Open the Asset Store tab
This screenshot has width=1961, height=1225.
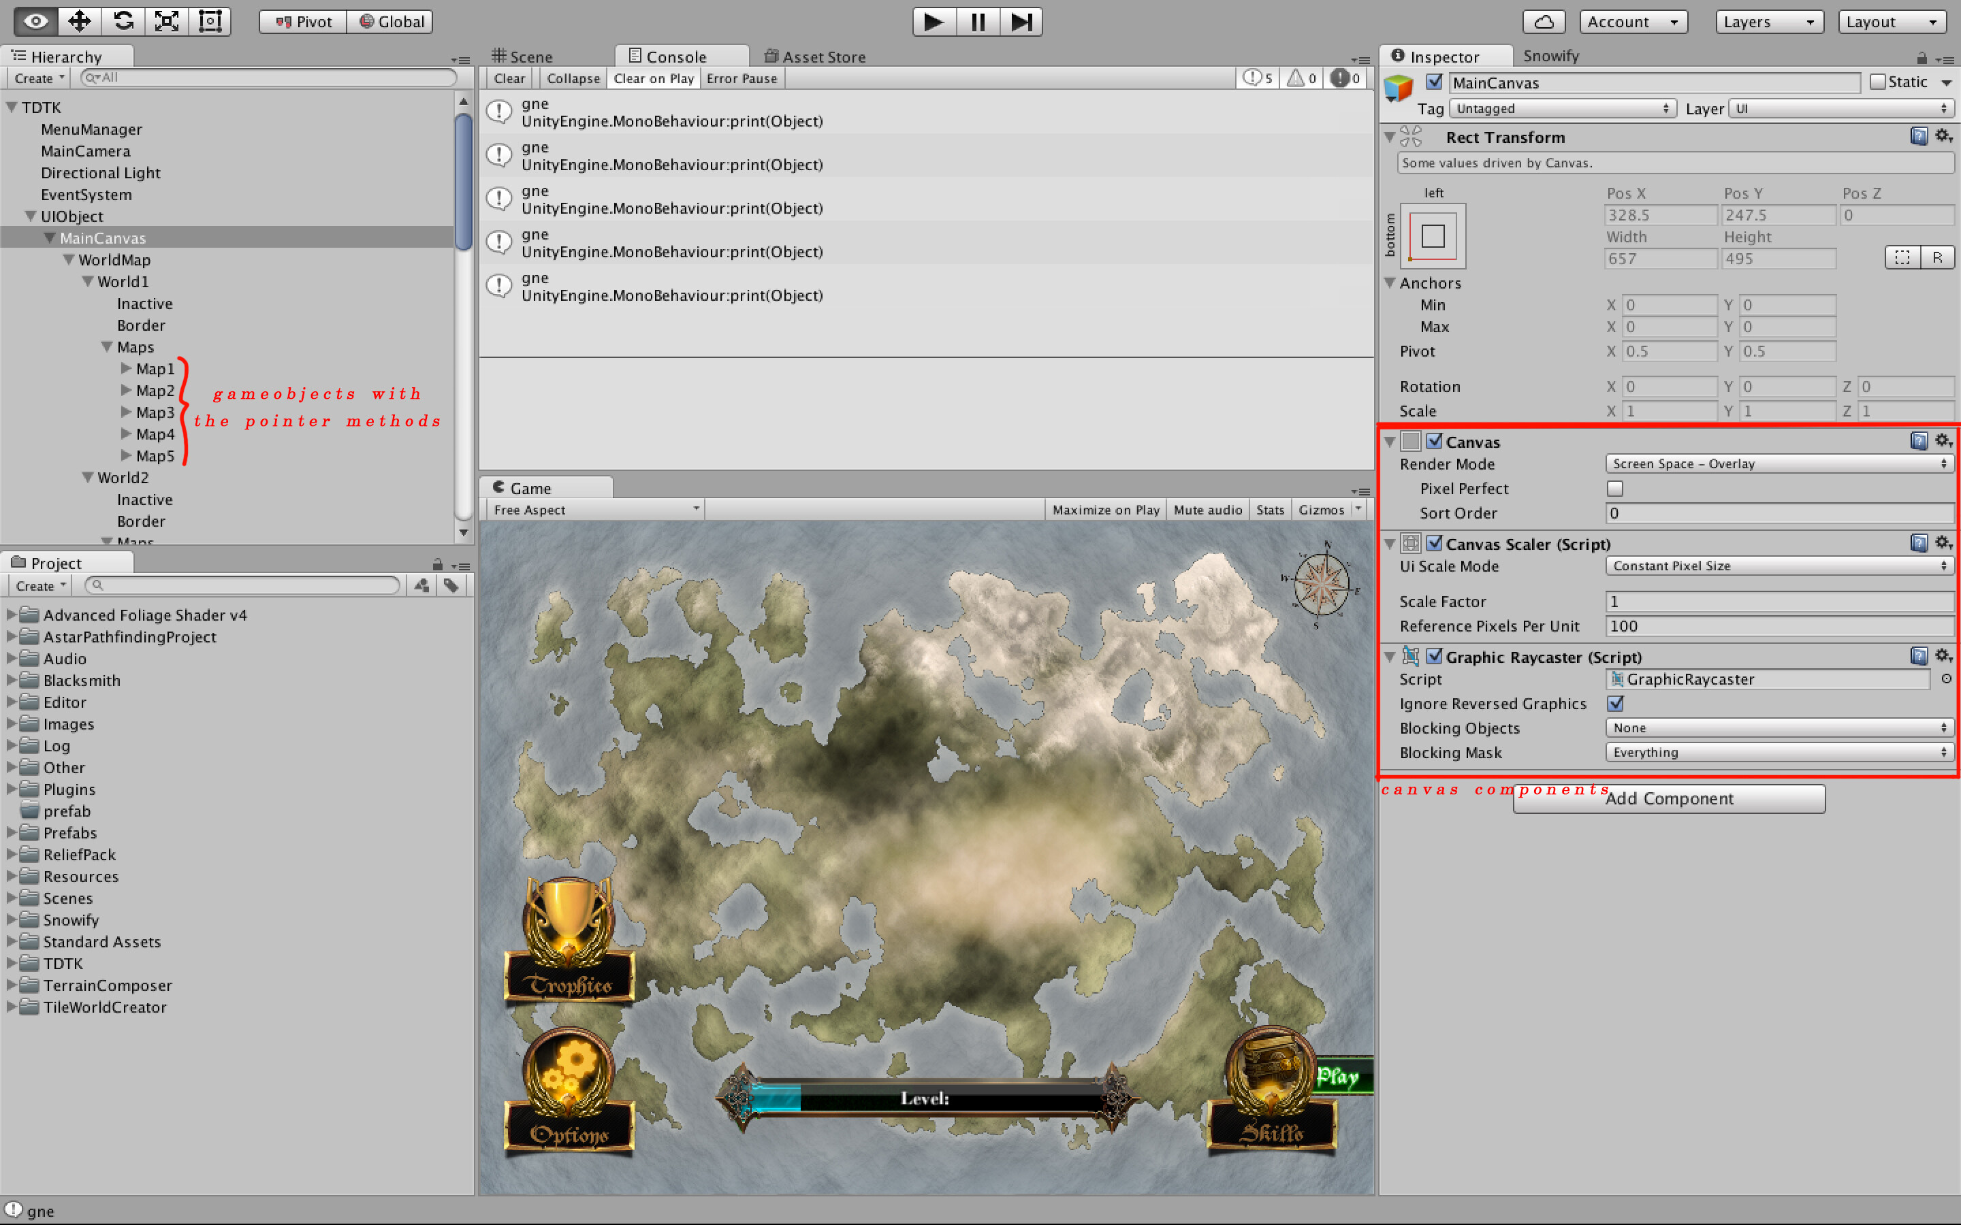815,56
